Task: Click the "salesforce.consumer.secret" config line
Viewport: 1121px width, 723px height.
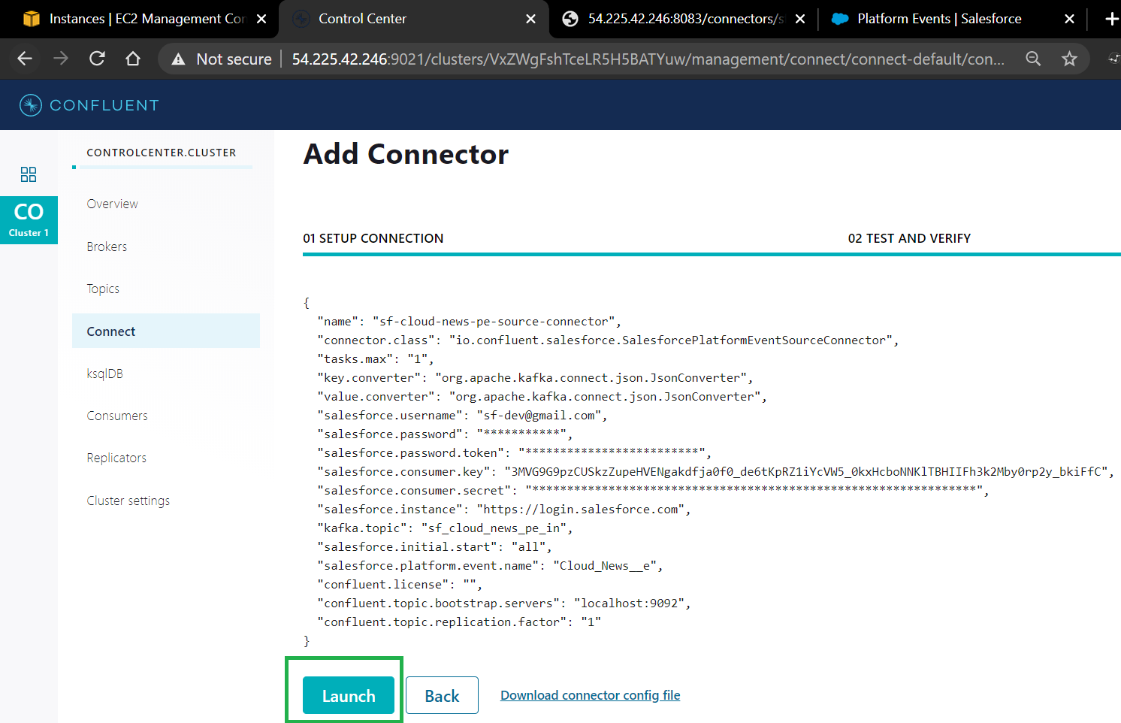Action: 654,491
